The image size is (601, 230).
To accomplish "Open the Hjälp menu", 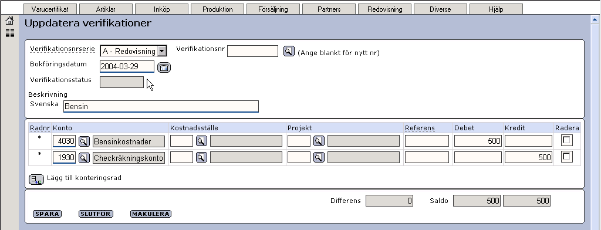I will (x=496, y=9).
